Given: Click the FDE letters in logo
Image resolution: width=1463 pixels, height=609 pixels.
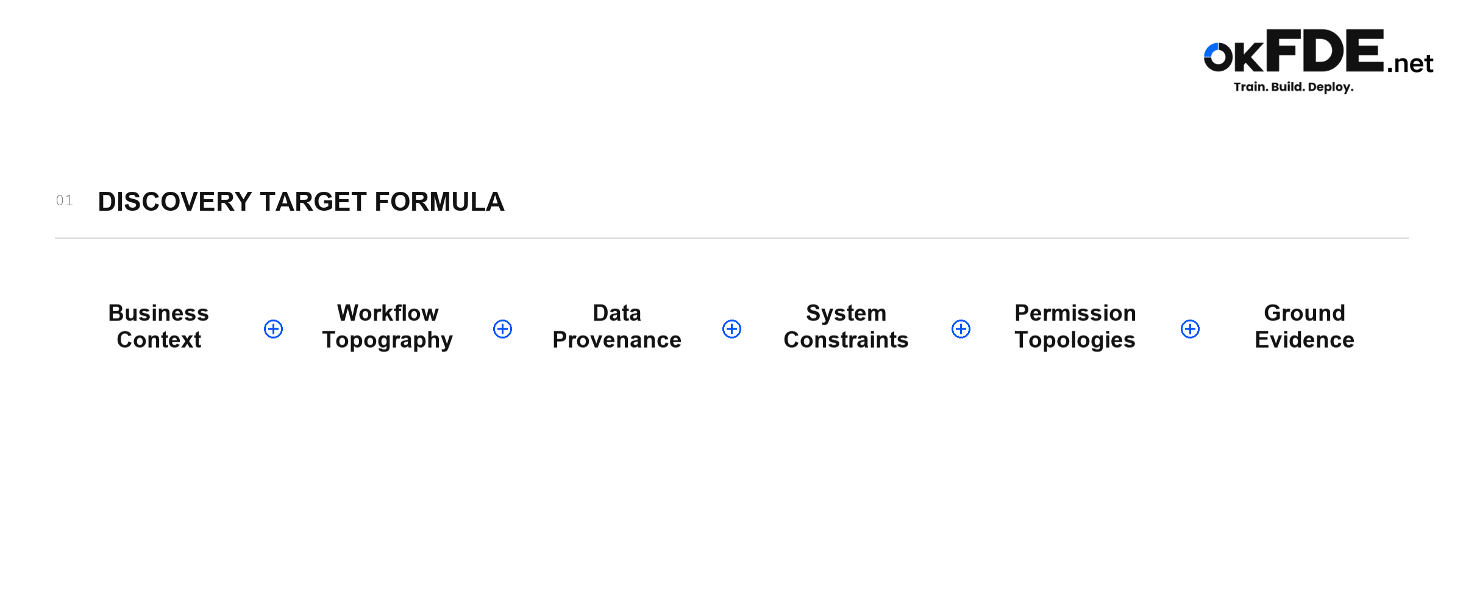Looking at the screenshot, I should tap(1325, 50).
